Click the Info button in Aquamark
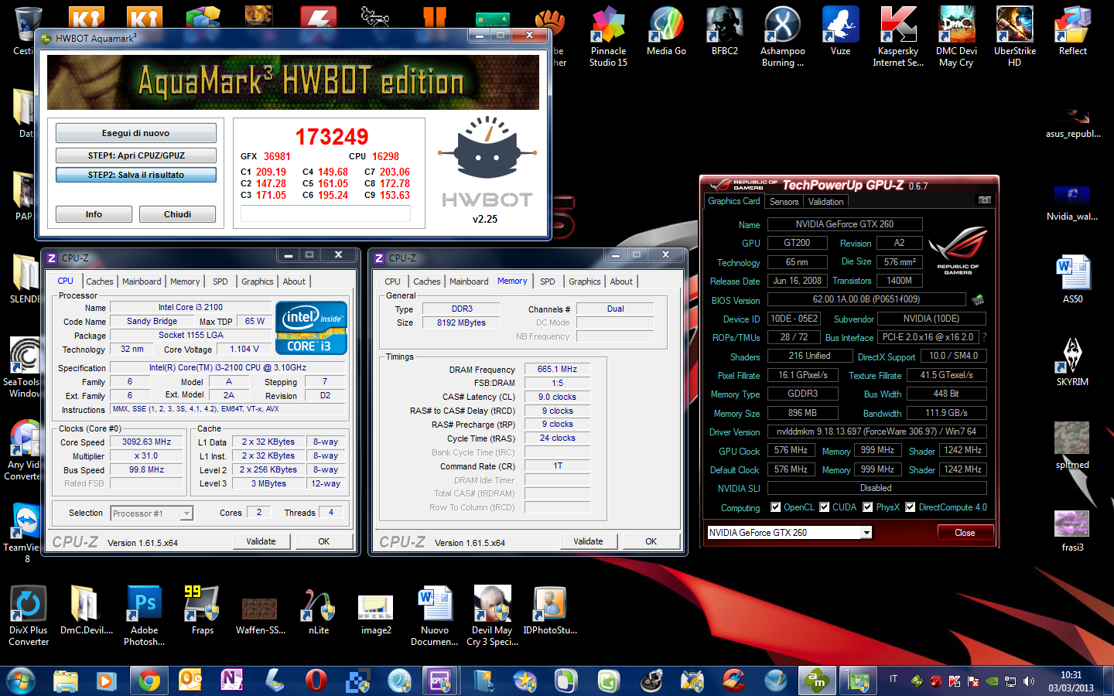This screenshot has height=696, width=1114. (x=94, y=214)
